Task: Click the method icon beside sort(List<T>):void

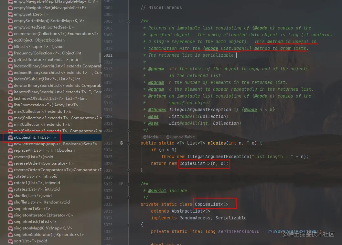Action: point(10,241)
